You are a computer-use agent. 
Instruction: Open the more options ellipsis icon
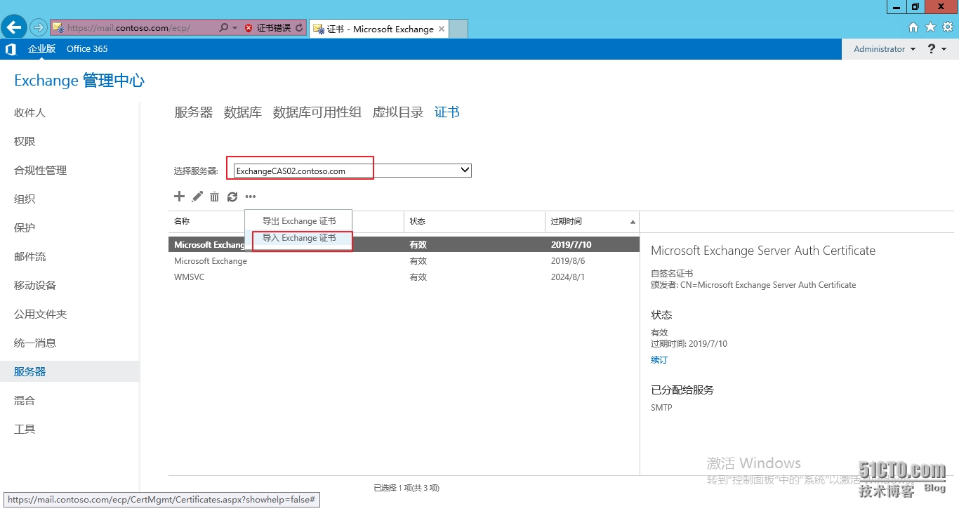250,197
